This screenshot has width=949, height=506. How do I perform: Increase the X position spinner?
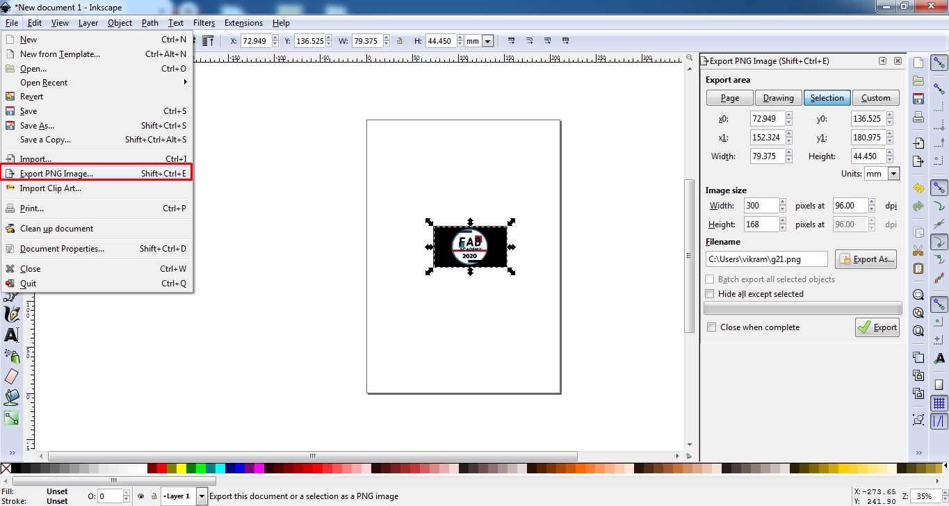274,38
